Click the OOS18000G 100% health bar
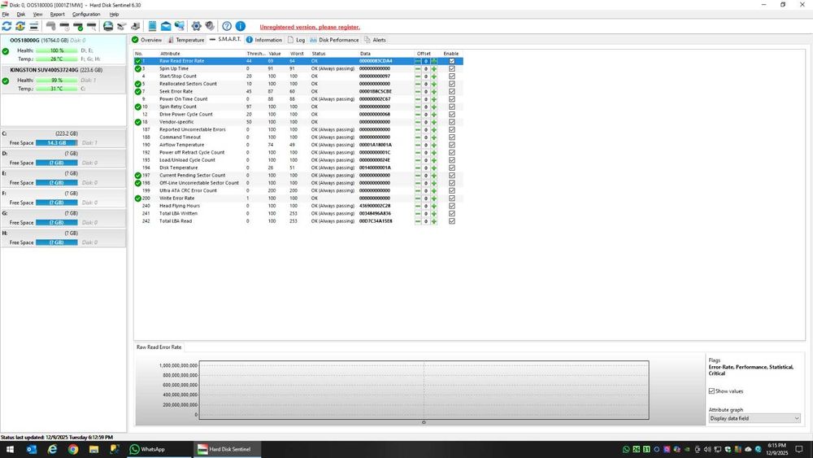Screen dimensions: 813x458 pos(57,50)
